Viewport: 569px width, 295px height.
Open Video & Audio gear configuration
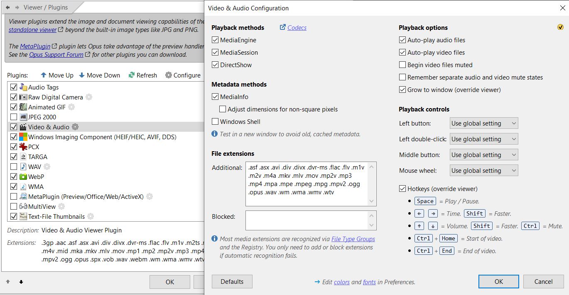coord(75,127)
